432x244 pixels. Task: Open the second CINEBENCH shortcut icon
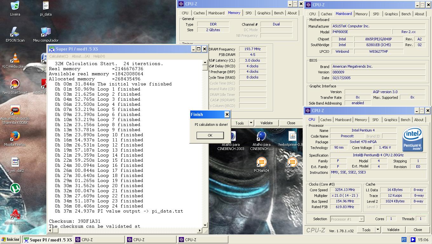tap(261, 136)
